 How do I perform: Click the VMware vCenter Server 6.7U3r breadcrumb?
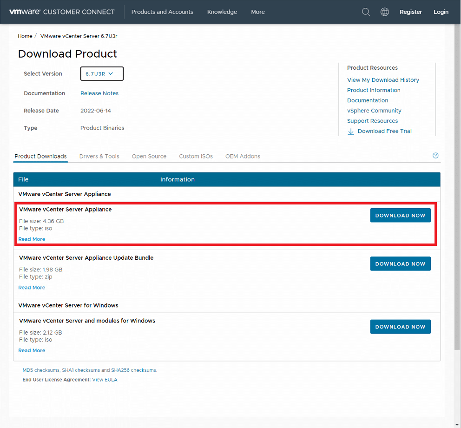coord(79,36)
